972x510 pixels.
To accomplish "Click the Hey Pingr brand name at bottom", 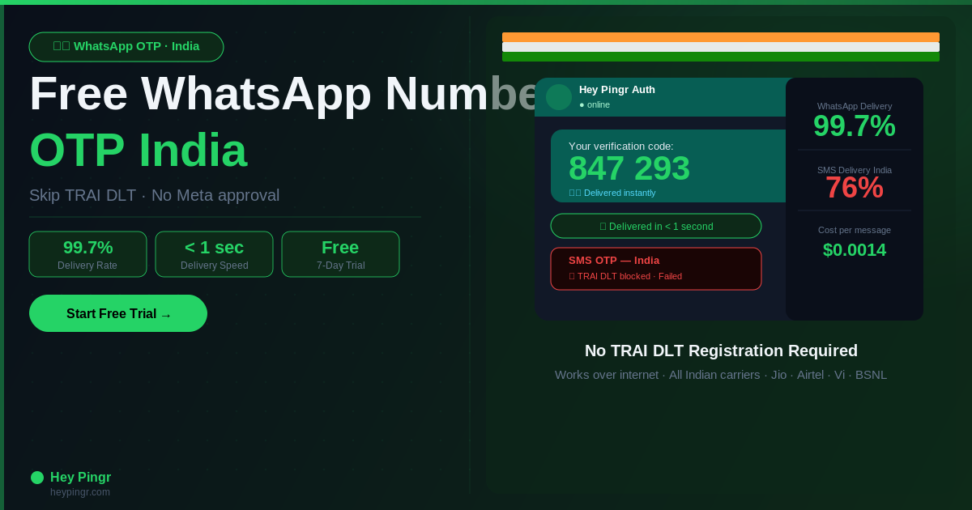I will pyautogui.click(x=80, y=478).
